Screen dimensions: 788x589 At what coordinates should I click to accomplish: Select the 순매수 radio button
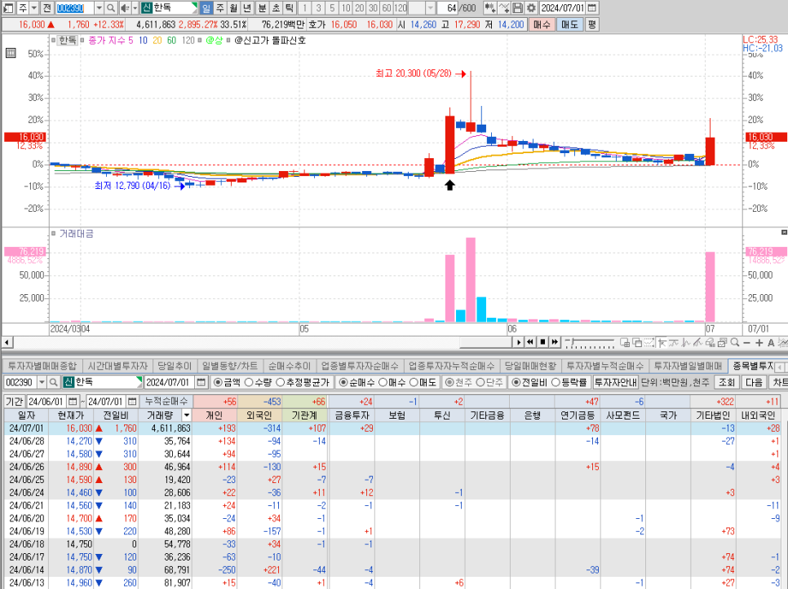[x=343, y=382]
